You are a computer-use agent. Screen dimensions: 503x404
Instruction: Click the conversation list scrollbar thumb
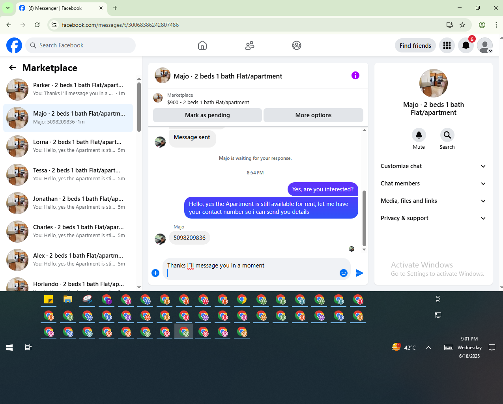[139, 107]
